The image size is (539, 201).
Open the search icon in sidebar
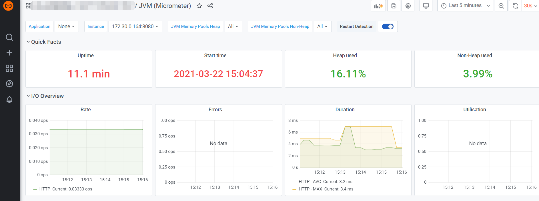click(x=9, y=37)
